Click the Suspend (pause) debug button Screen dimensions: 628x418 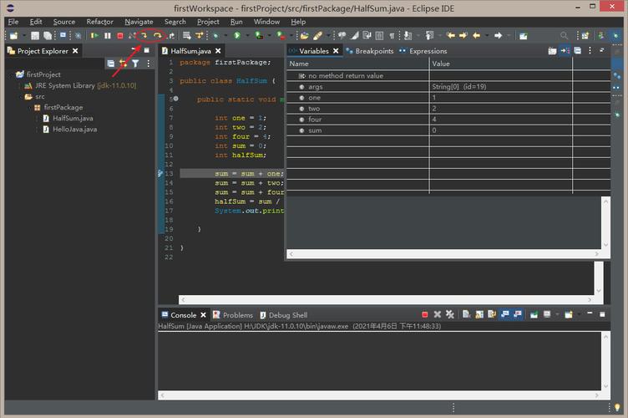coord(108,36)
